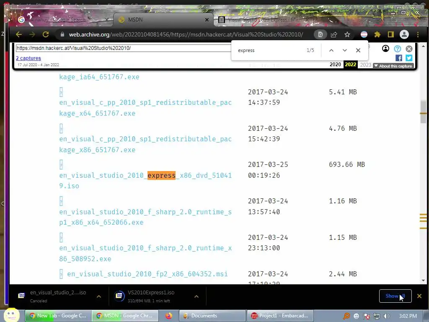Click the magnifier tray icon
This screenshot has height=322, width=429.
(346, 316)
